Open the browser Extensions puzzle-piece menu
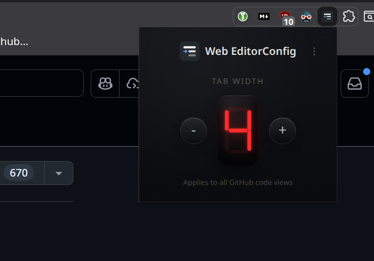Viewport: 374px width, 261px height. [x=349, y=16]
